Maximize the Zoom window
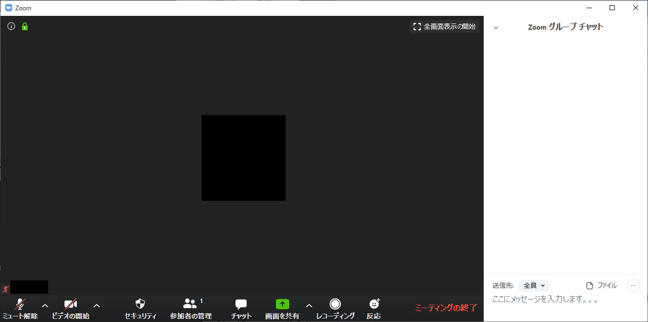This screenshot has height=322, width=648. [612, 8]
